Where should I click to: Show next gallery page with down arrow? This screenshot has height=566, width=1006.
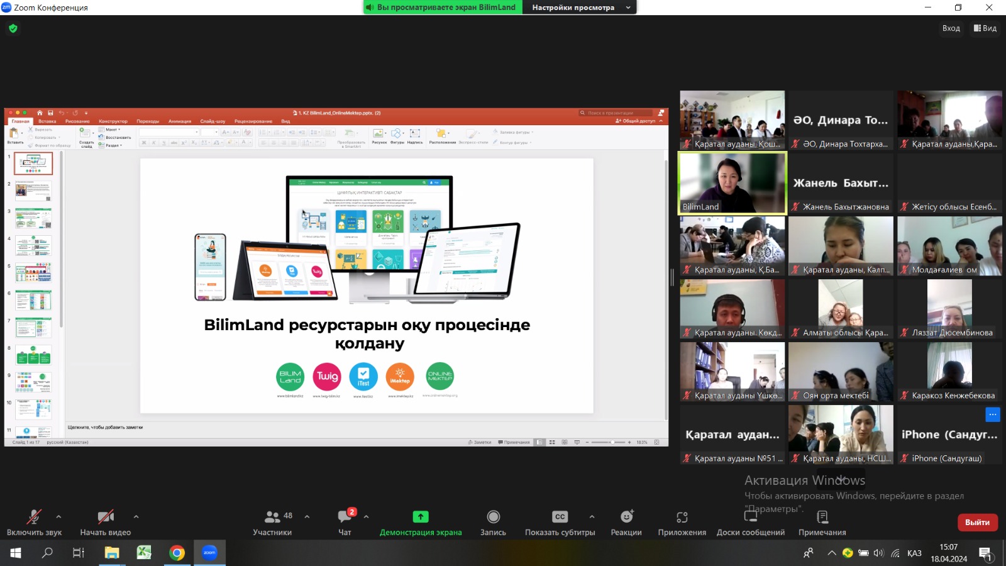(x=841, y=478)
